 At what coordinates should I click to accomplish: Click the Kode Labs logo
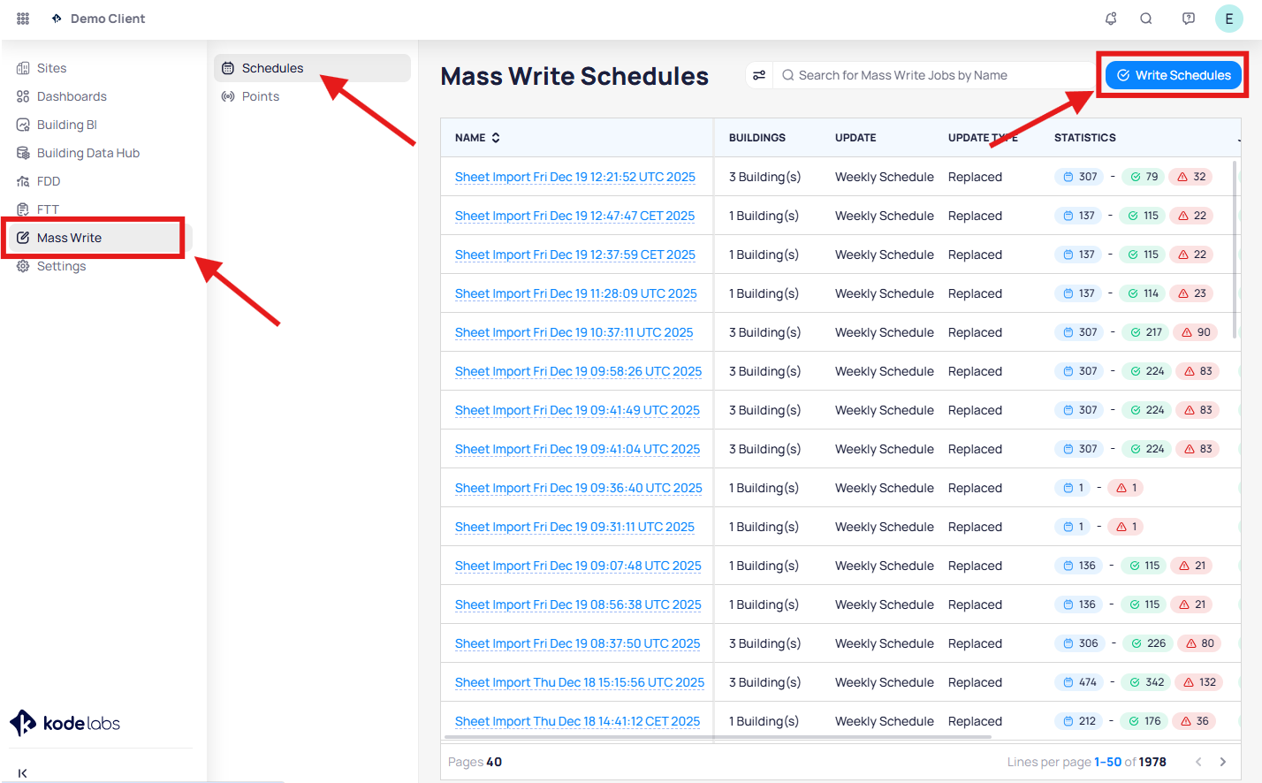65,723
